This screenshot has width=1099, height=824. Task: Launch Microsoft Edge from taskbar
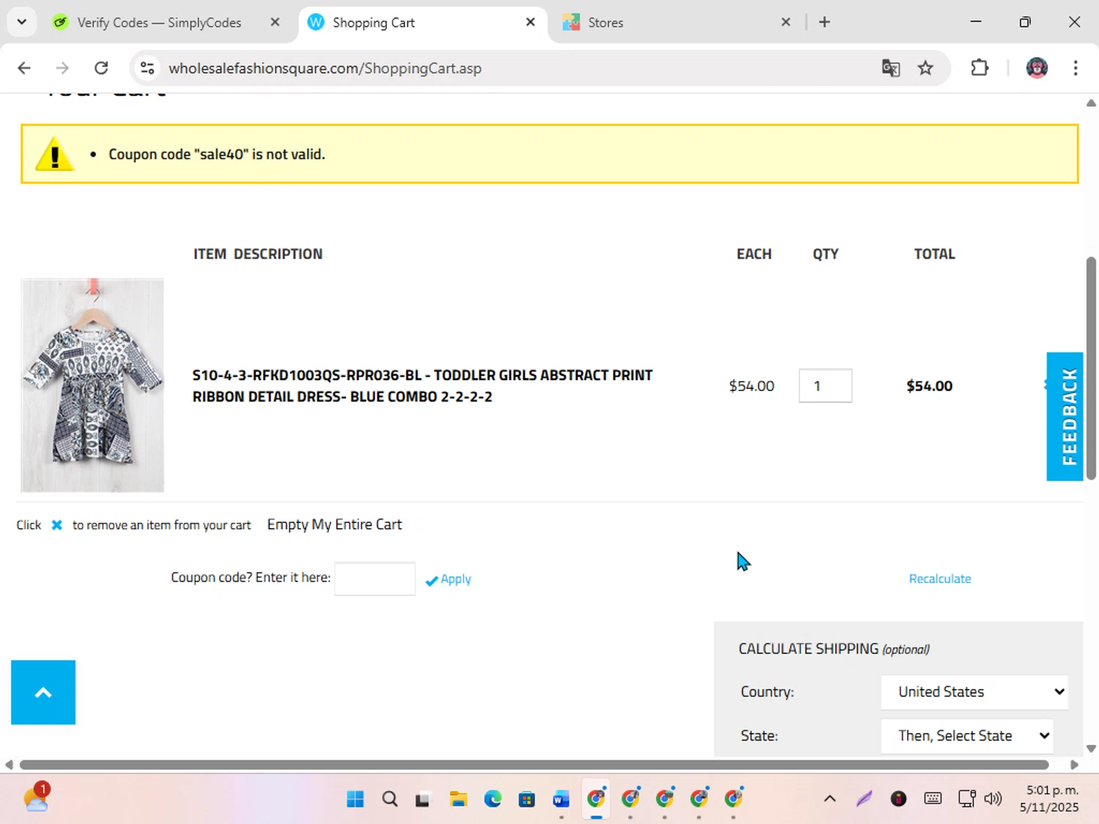coord(493,798)
